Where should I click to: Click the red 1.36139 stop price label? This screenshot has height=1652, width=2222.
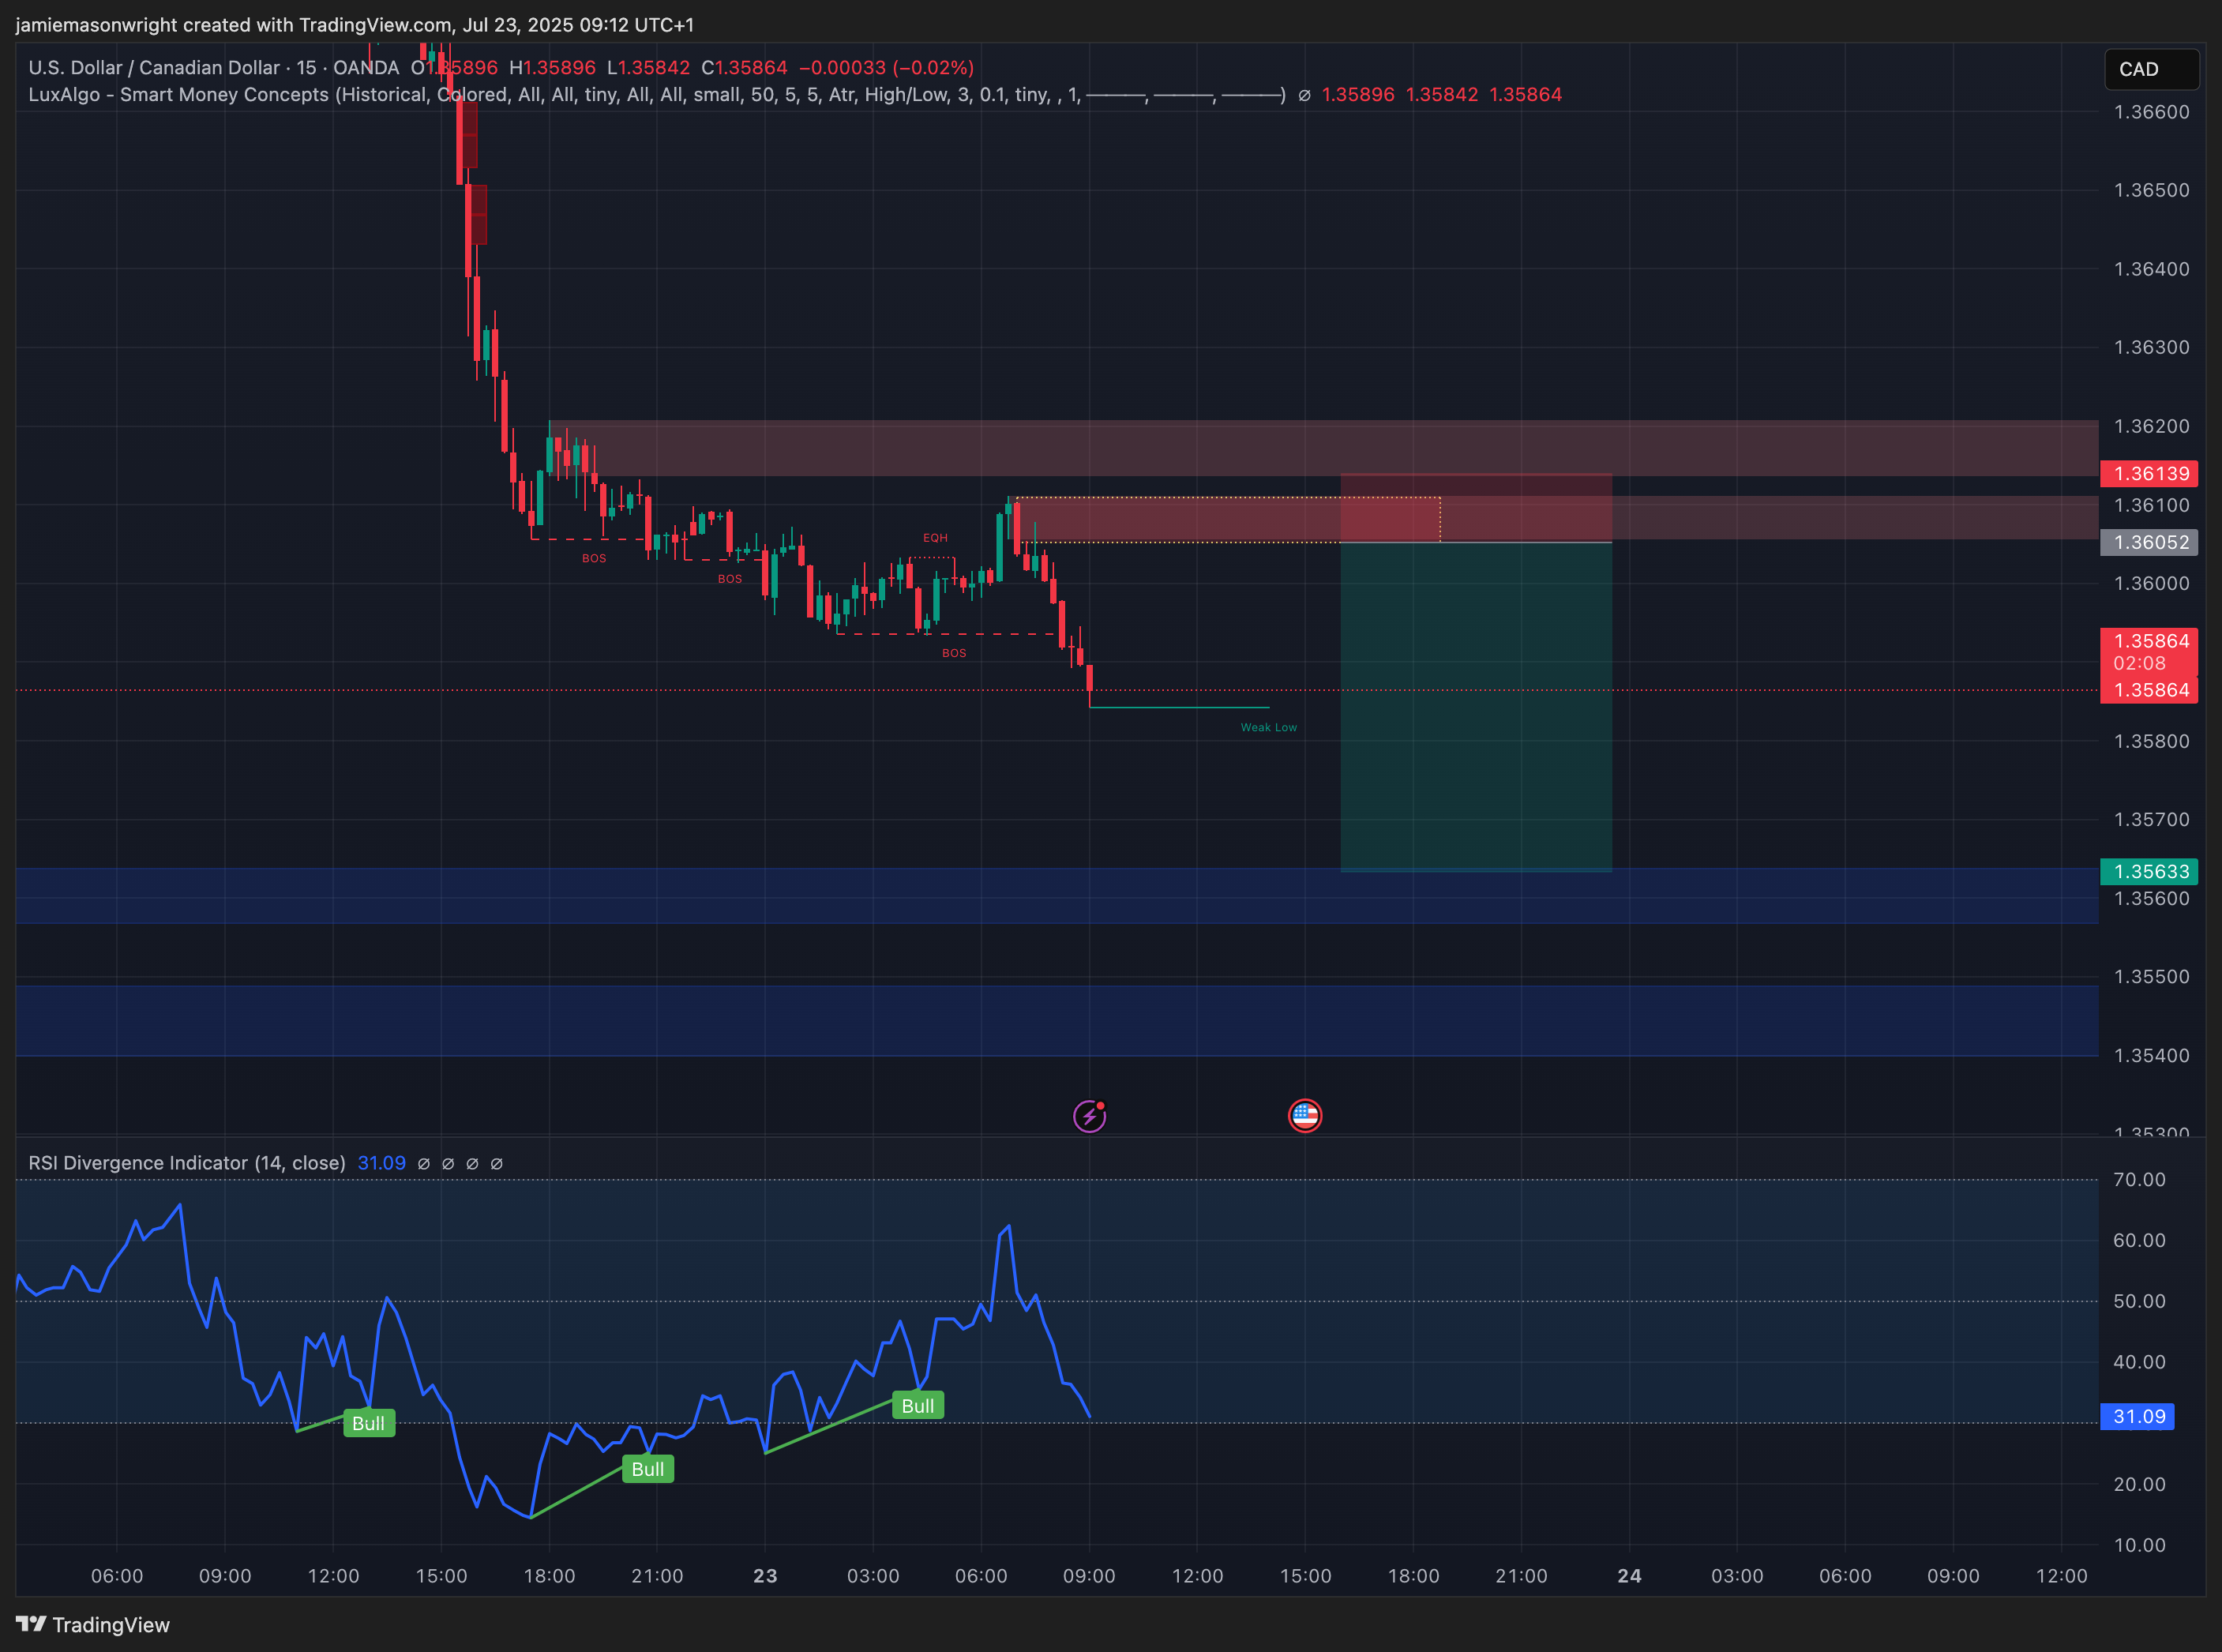(x=2149, y=473)
